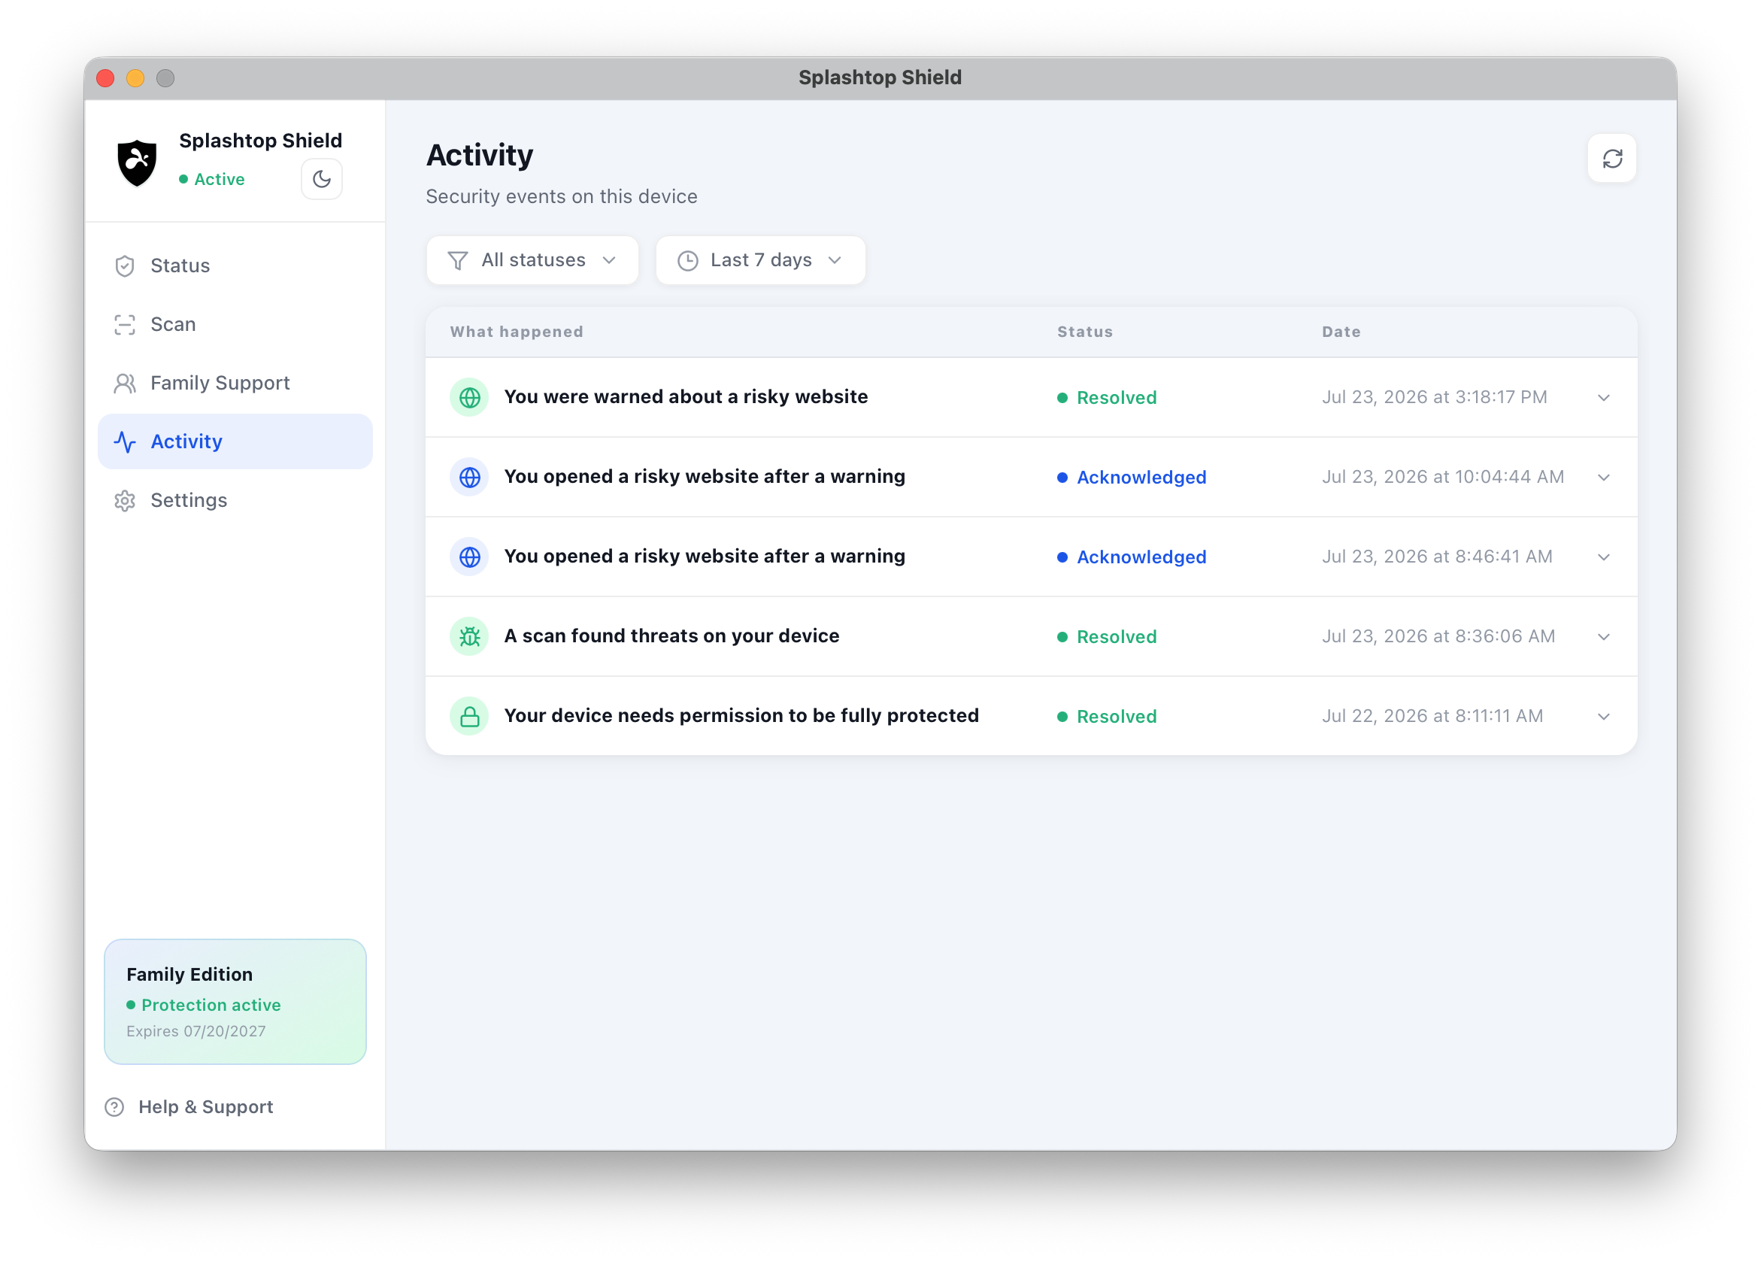Image resolution: width=1761 pixels, height=1262 pixels.
Task: Click the lock icon for device permission
Action: [x=469, y=716]
